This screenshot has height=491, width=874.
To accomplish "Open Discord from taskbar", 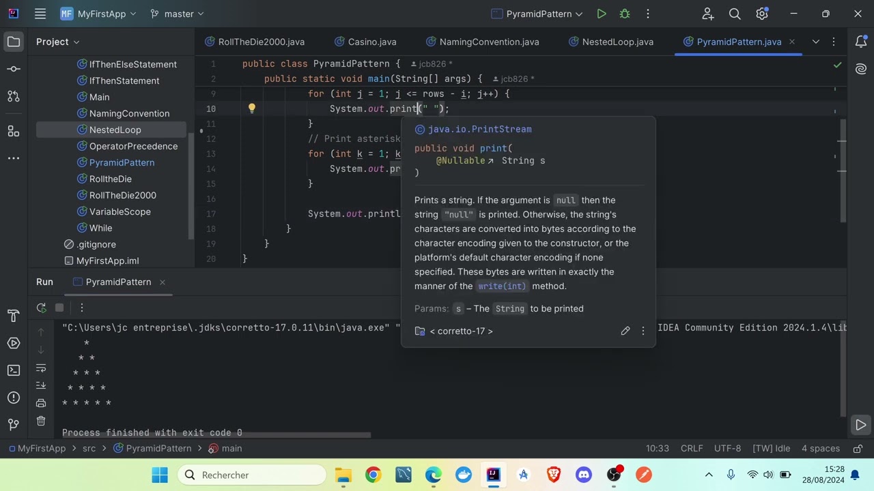I will pos(584,475).
